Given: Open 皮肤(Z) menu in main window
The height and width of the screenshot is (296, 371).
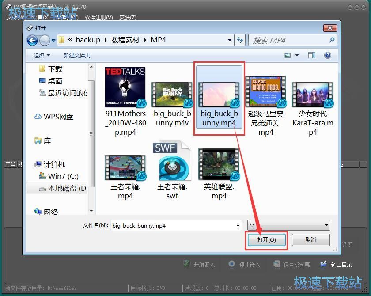Looking at the screenshot, I should (x=128, y=18).
